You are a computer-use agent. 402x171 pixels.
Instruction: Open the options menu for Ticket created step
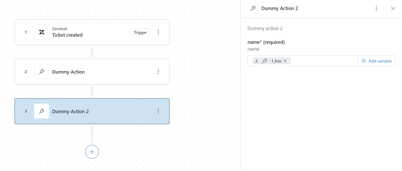(x=158, y=32)
